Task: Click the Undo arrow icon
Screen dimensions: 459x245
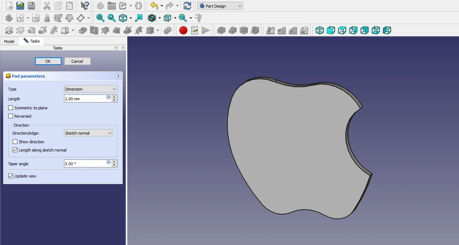Action: click(x=154, y=6)
